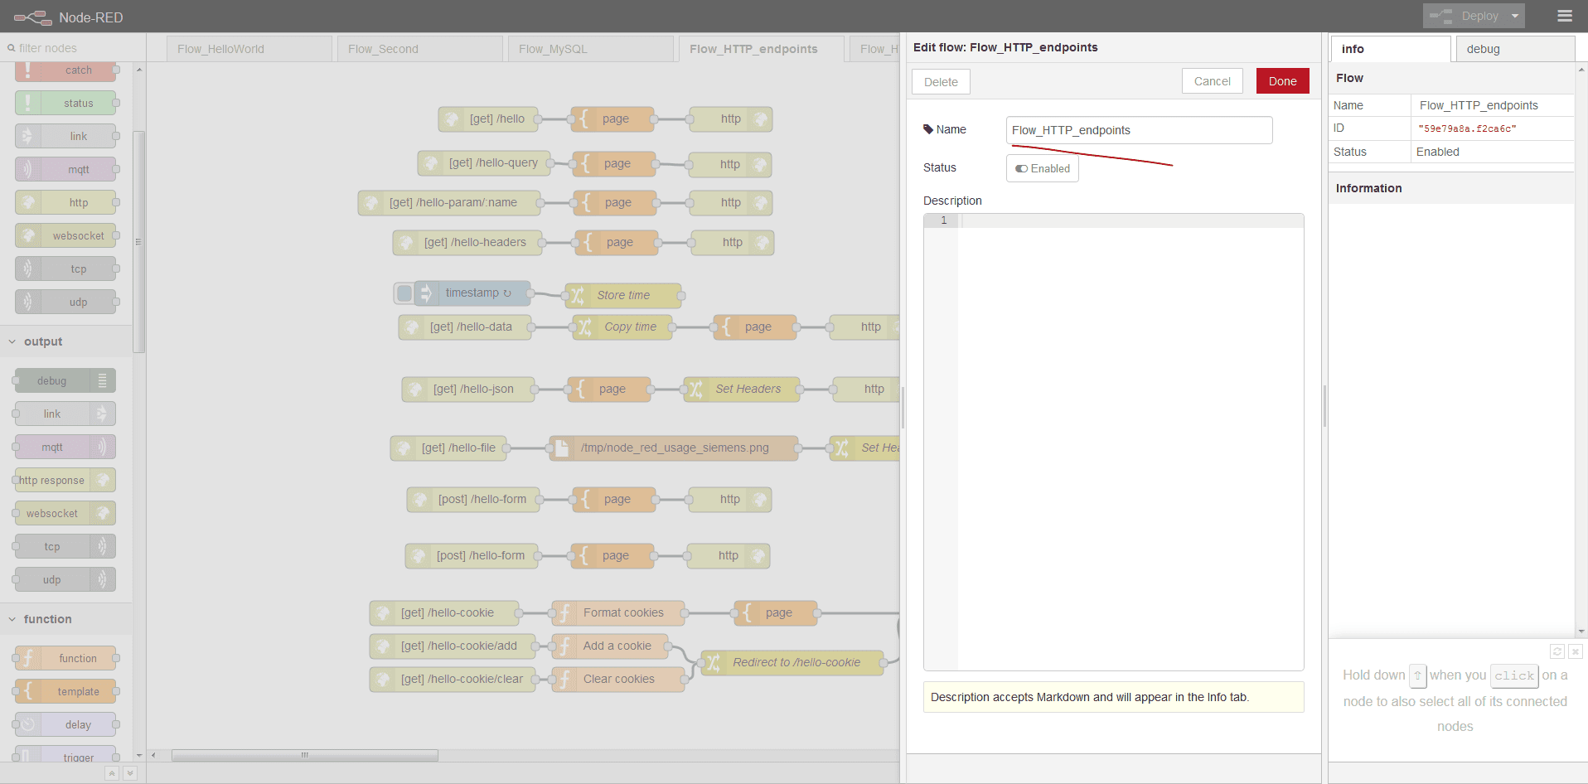Click the debug output node icon

(102, 380)
